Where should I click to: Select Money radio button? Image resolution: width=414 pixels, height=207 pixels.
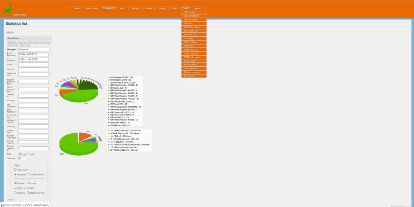pos(27,183)
